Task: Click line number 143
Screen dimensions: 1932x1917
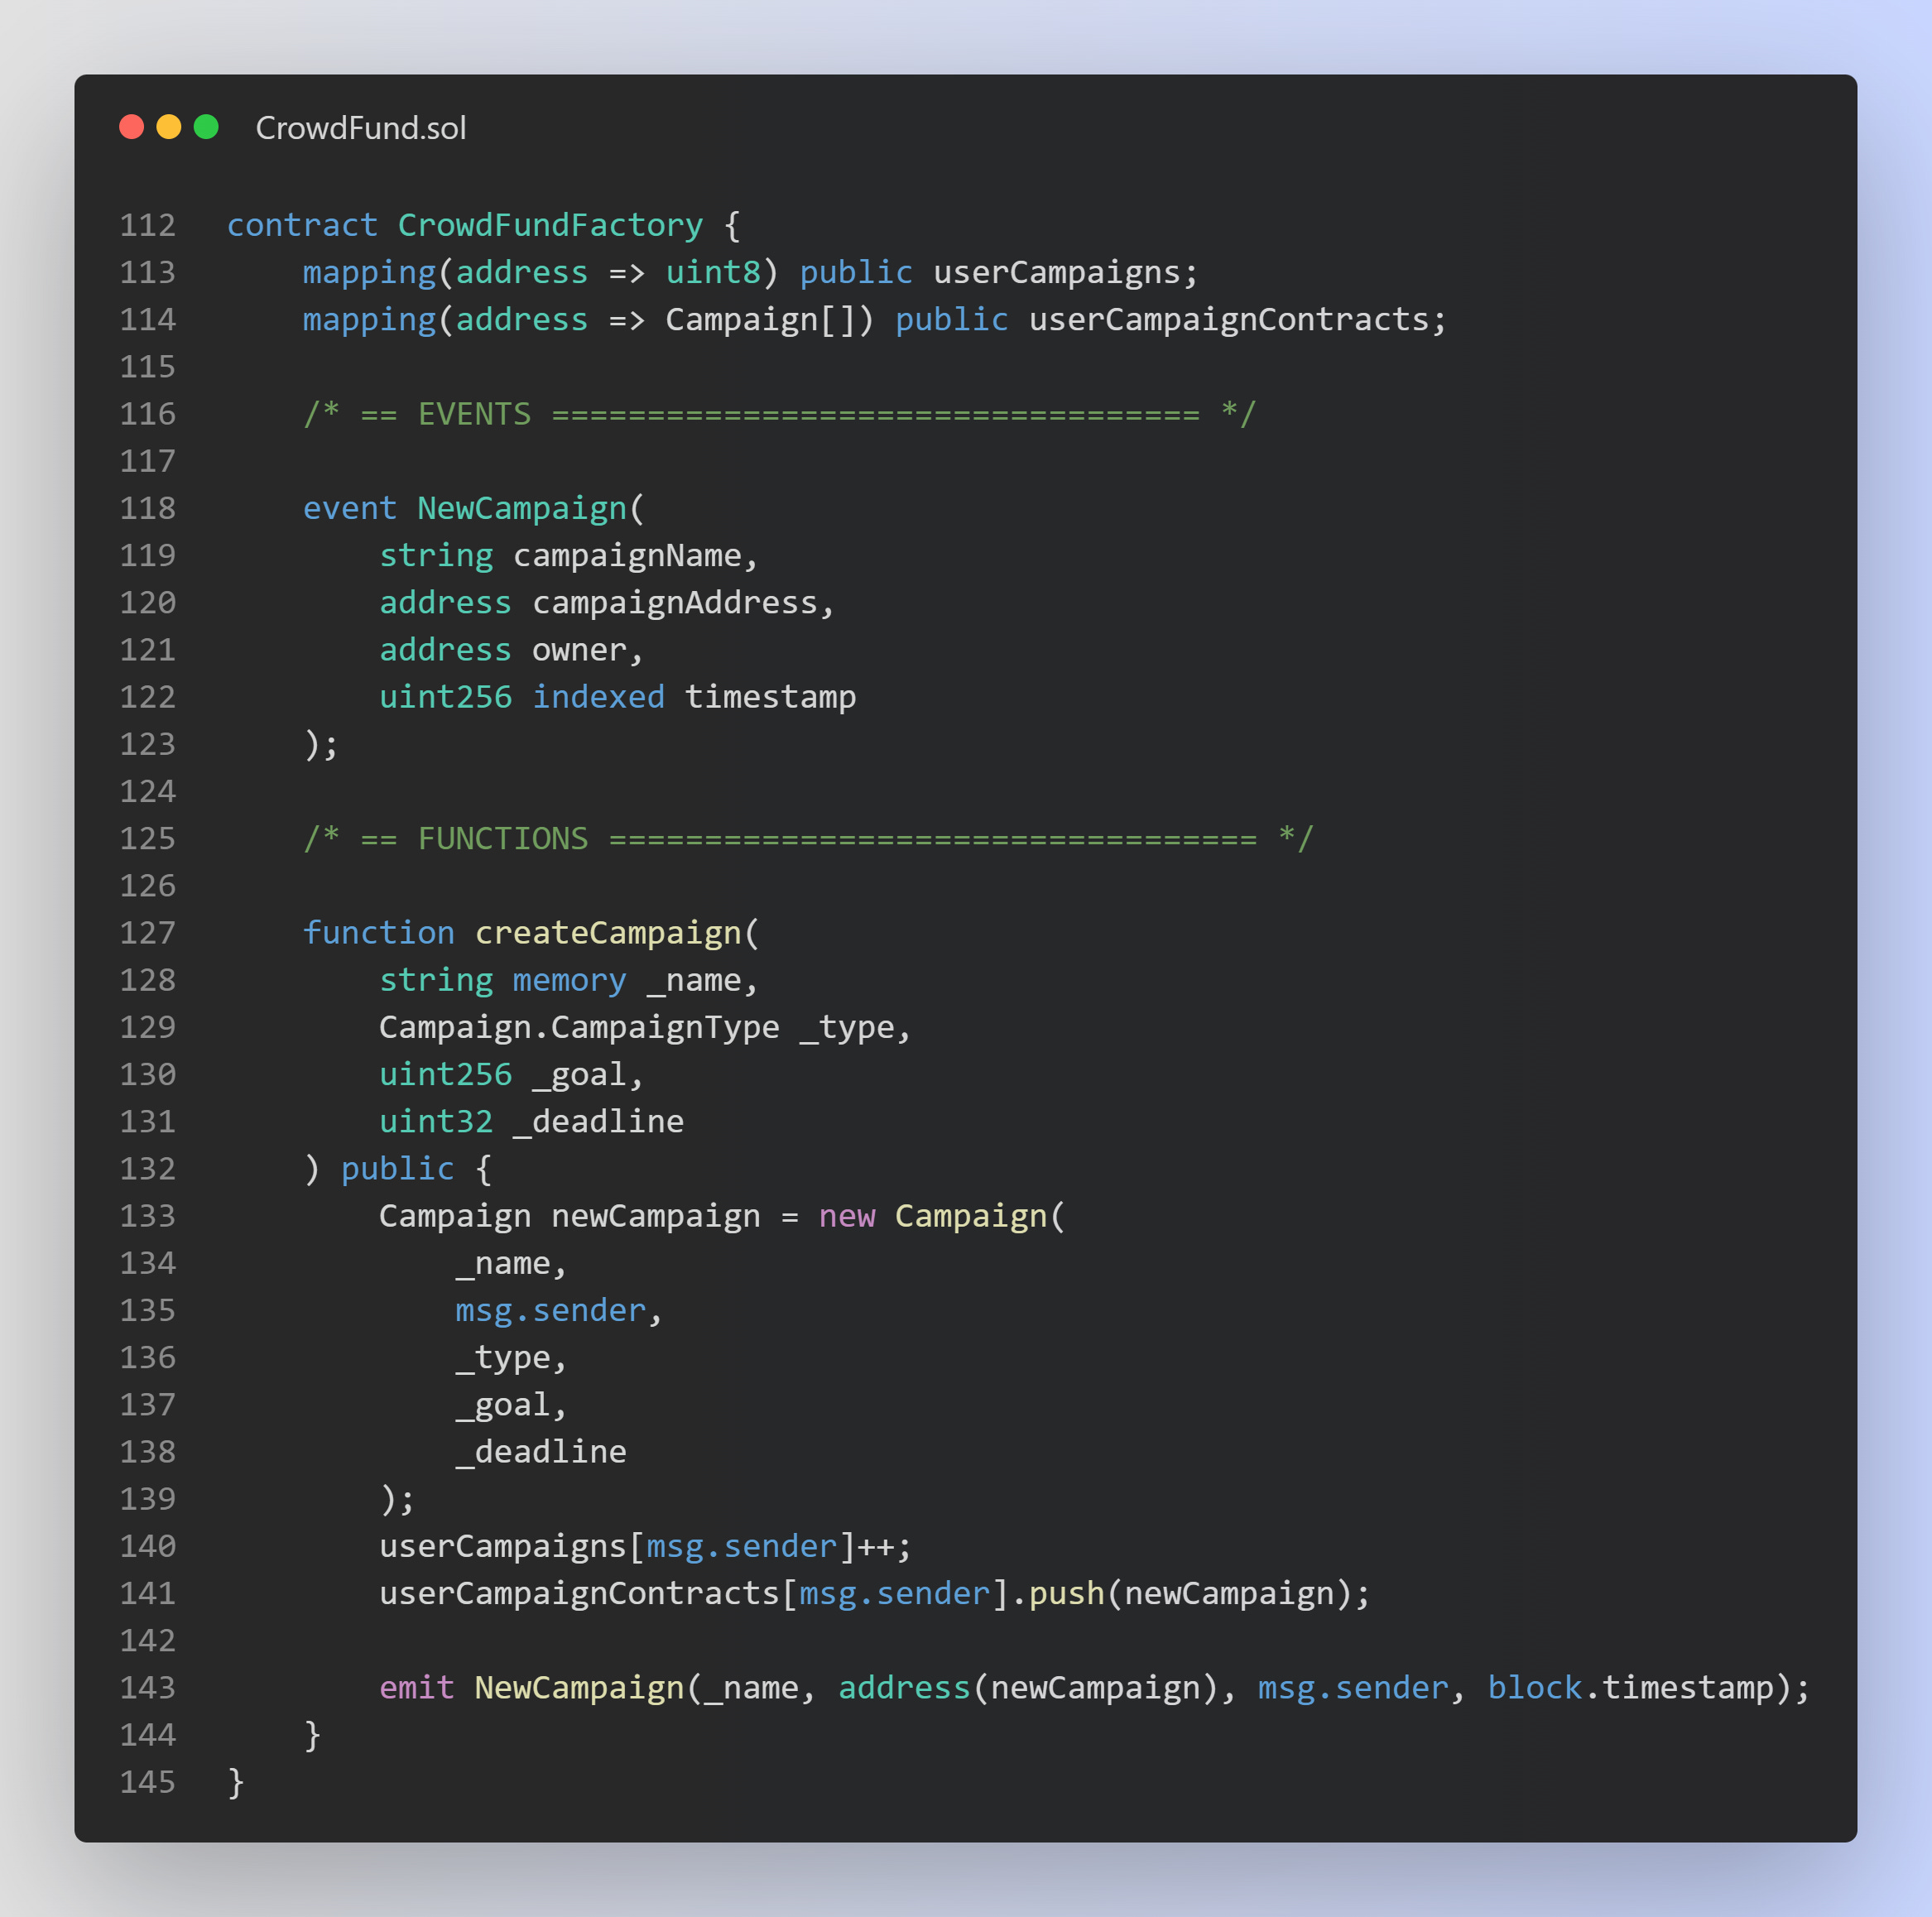Action: tap(148, 1688)
